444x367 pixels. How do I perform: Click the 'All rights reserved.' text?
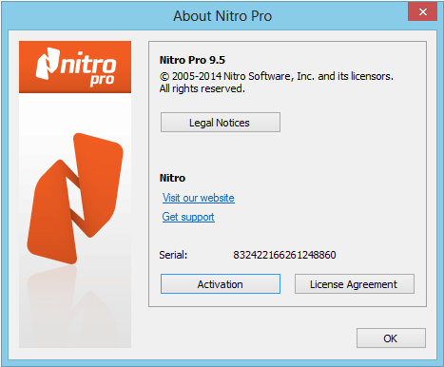203,88
